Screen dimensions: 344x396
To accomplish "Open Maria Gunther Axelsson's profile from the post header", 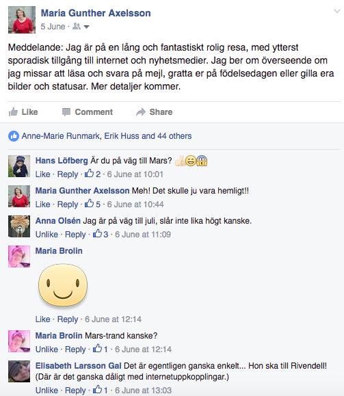I will pyautogui.click(x=96, y=13).
